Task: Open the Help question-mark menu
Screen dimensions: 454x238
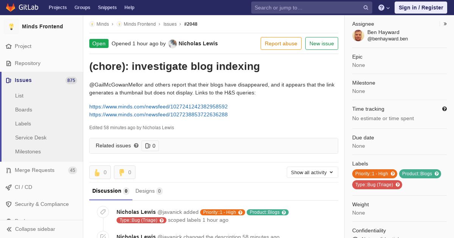Action: tap(384, 8)
